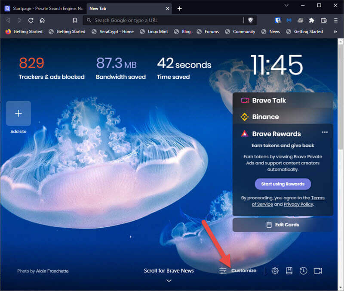
Task: Open the Brave main hamburger menu
Action: 335,20
